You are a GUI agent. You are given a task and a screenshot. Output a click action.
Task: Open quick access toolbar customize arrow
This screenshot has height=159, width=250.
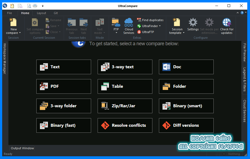click(43, 6)
